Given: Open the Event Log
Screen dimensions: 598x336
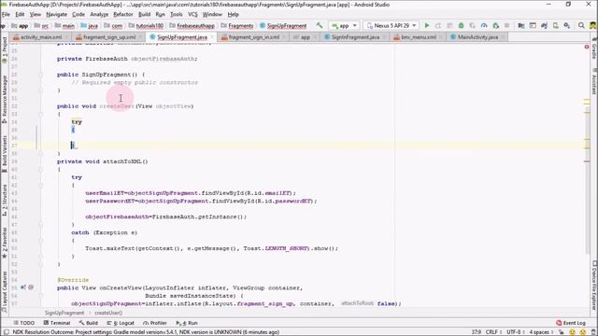Looking at the screenshot, I should 571,323.
